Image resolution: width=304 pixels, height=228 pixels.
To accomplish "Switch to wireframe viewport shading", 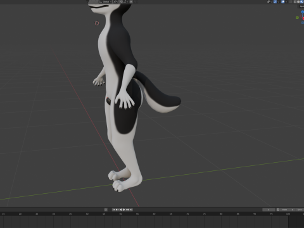I will coord(295,2).
